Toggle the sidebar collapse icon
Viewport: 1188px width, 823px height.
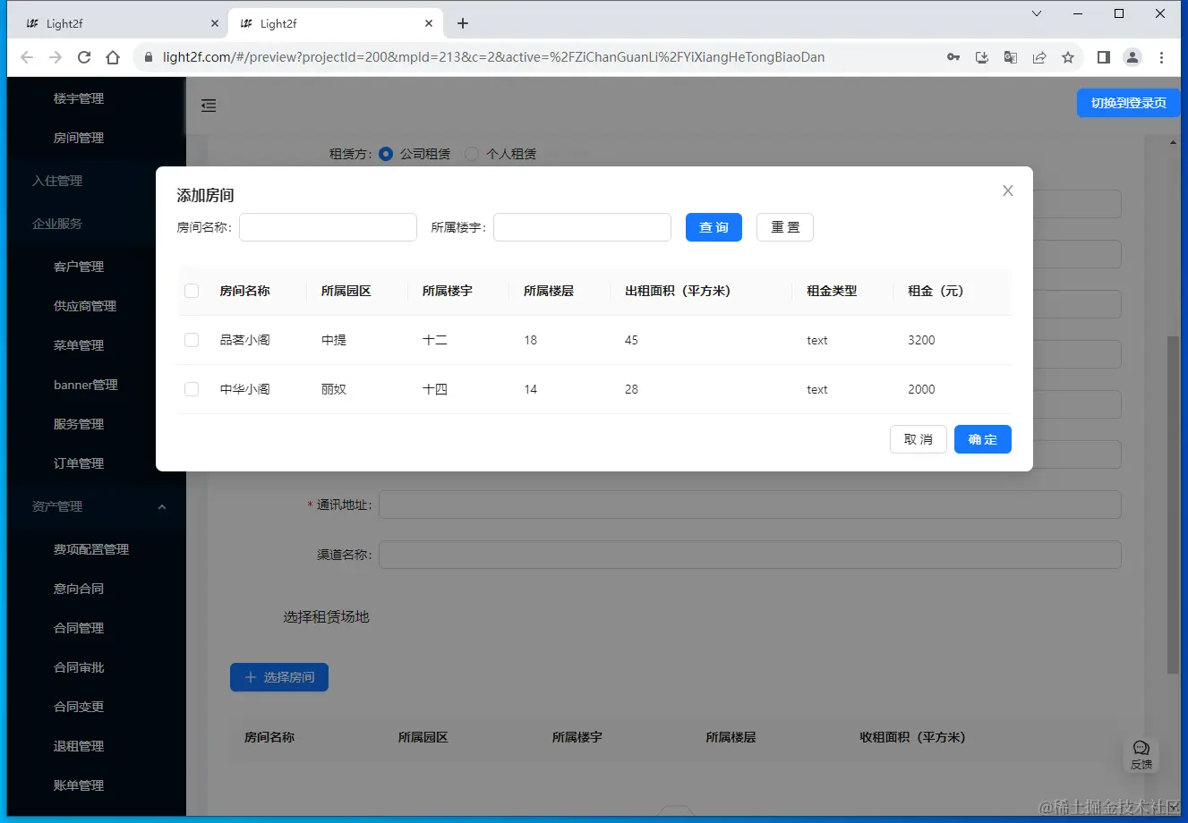[x=209, y=106]
